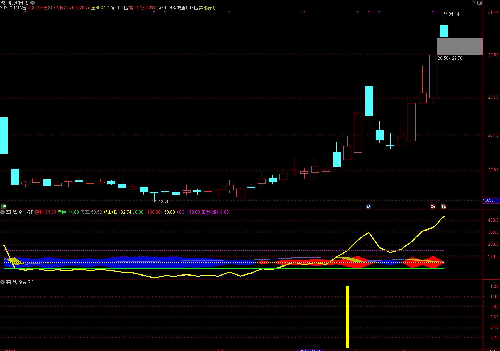Viewport: 500px width, 351px height.
Task: Click the 25.72 price axis label
Action: 493,97
